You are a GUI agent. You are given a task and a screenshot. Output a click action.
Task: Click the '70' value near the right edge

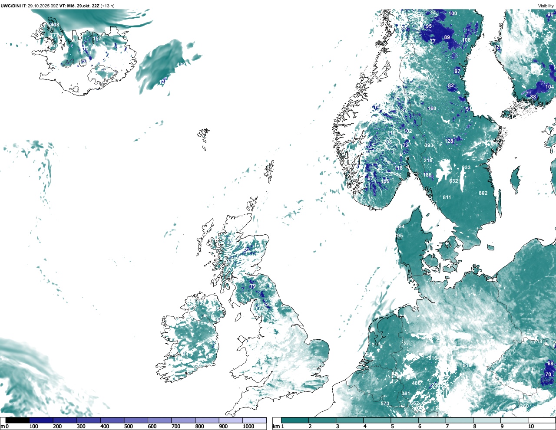point(548,374)
